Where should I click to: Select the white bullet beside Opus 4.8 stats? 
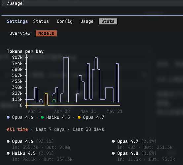tap(113, 153)
